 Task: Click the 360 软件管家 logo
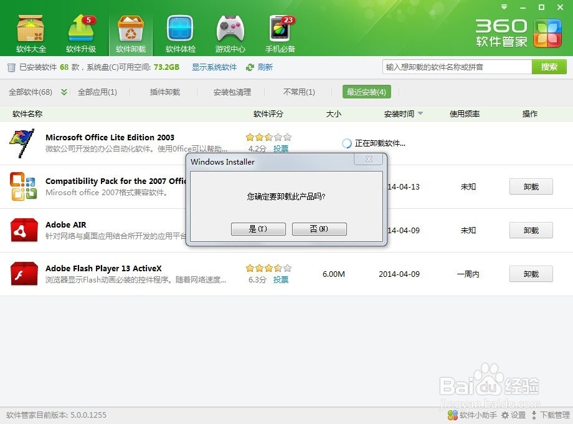518,33
